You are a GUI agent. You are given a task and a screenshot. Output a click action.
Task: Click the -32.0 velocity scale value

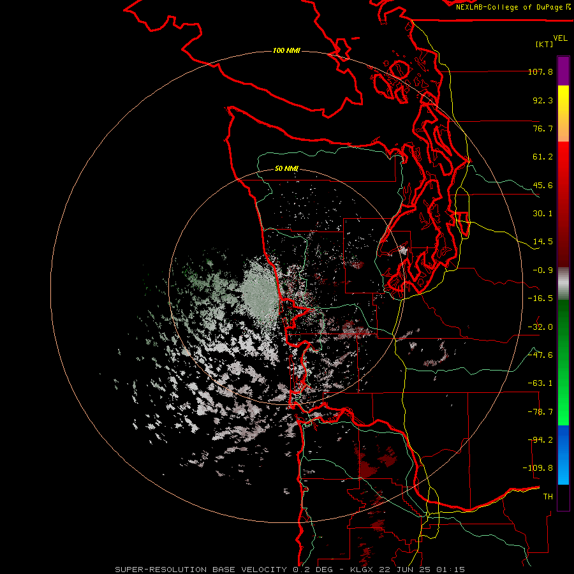pyautogui.click(x=540, y=327)
